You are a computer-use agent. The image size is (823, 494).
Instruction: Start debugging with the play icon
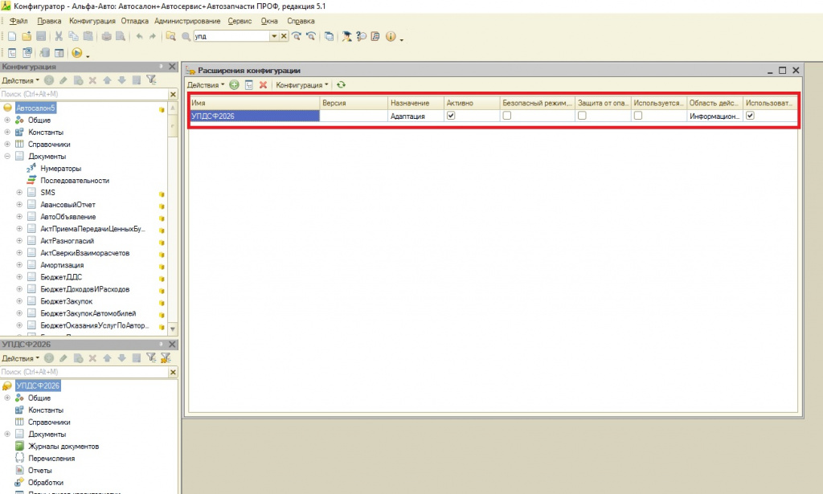(x=77, y=53)
